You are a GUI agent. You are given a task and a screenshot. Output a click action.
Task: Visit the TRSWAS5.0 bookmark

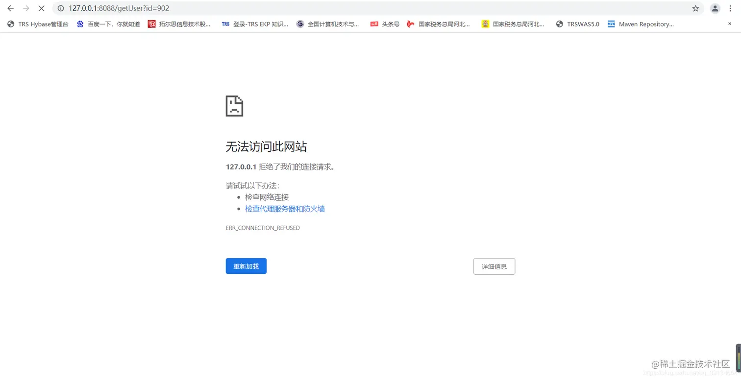[x=577, y=24]
